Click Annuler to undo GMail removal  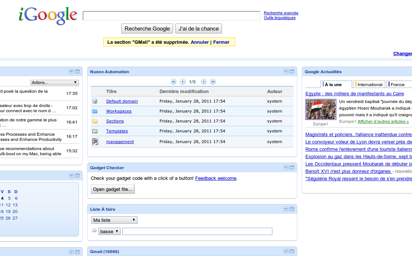click(200, 42)
